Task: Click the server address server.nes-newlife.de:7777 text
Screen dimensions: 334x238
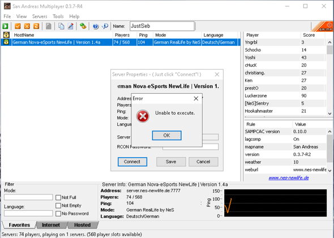Action: 153,191
